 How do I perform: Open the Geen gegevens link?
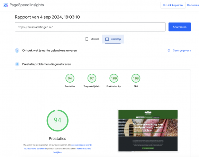182,50
